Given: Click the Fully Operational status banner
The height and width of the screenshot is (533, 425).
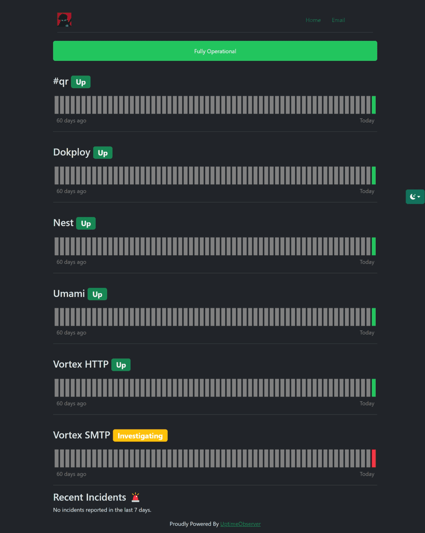Looking at the screenshot, I should coord(215,51).
